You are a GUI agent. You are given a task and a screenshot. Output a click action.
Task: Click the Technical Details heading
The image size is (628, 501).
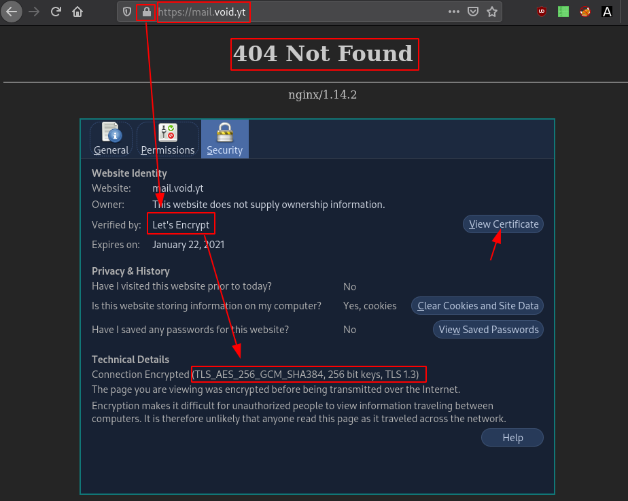click(x=130, y=360)
